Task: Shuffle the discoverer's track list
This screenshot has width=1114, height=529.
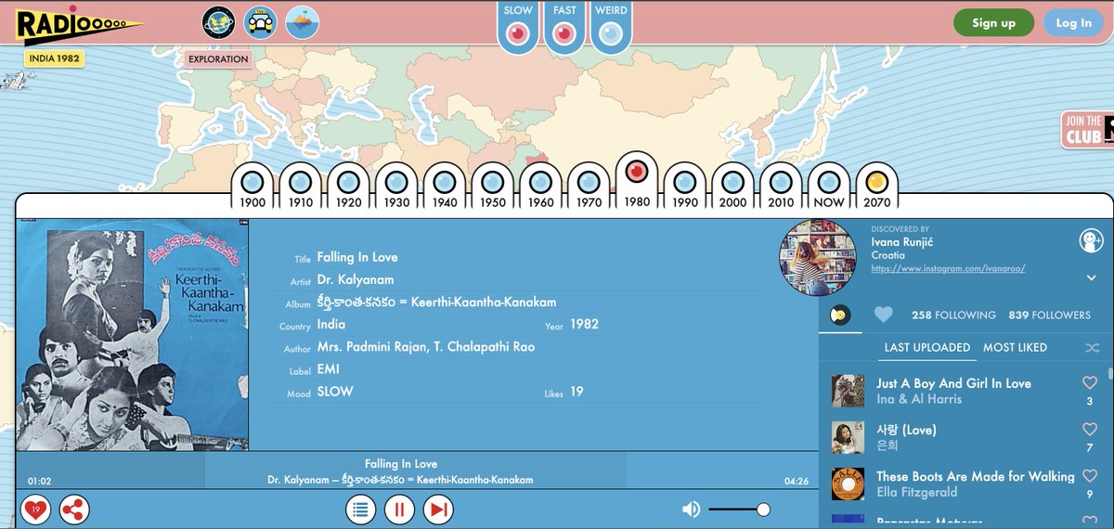Action: click(x=1092, y=347)
